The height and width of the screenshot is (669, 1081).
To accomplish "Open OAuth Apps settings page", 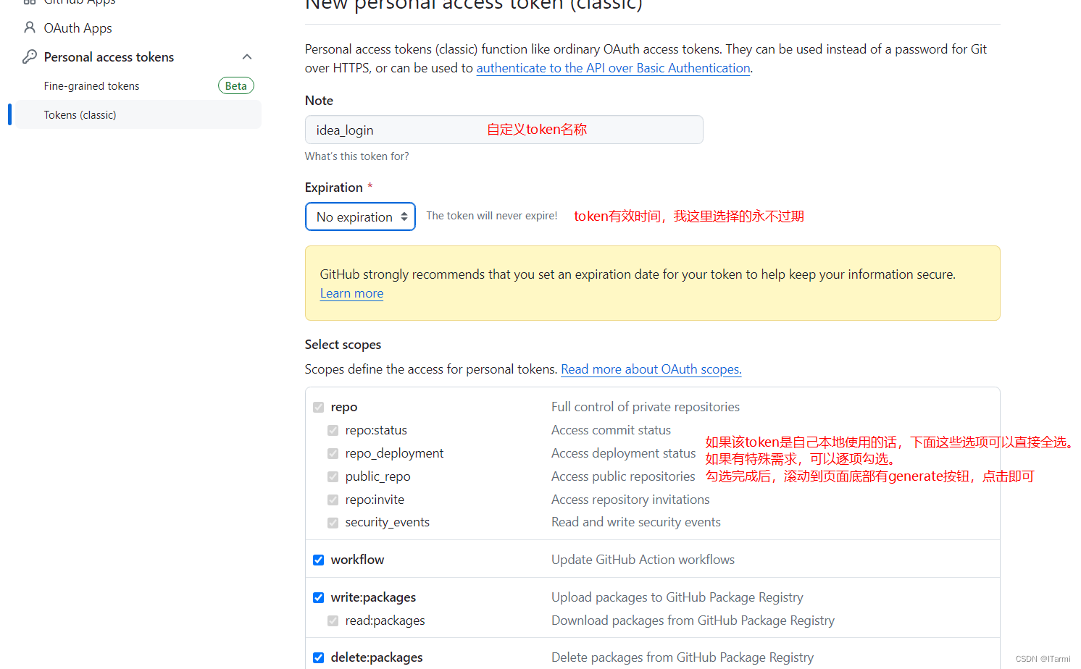I will click(x=78, y=28).
